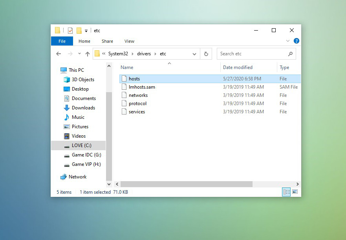Select the lmhosts.sam file
This screenshot has height=240, width=346.
coord(210,87)
